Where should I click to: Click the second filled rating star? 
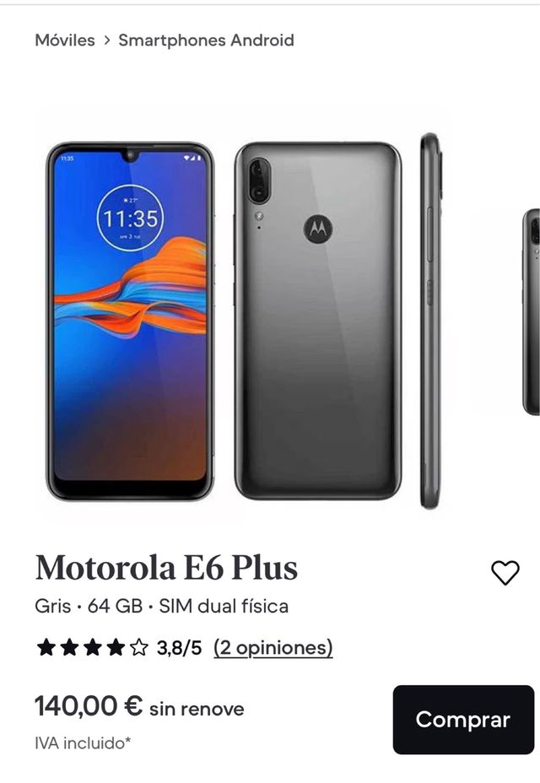point(69,648)
